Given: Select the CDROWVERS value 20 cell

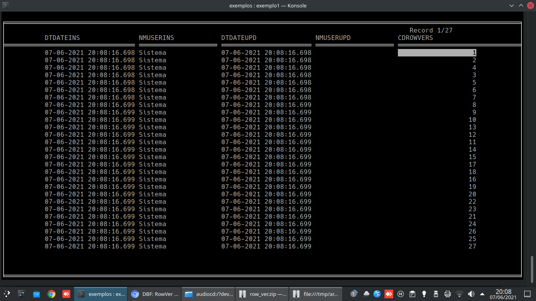Looking at the screenshot, I should coord(472,194).
